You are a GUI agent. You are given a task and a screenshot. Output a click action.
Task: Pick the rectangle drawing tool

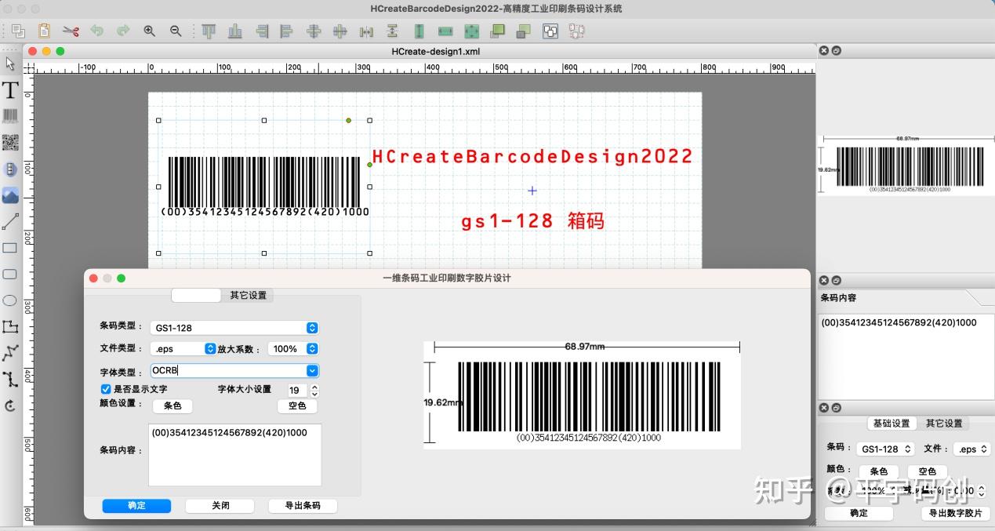[10, 248]
